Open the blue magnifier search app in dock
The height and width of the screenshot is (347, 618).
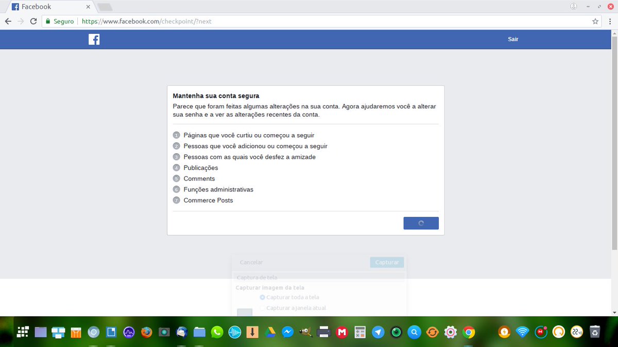pos(414,332)
